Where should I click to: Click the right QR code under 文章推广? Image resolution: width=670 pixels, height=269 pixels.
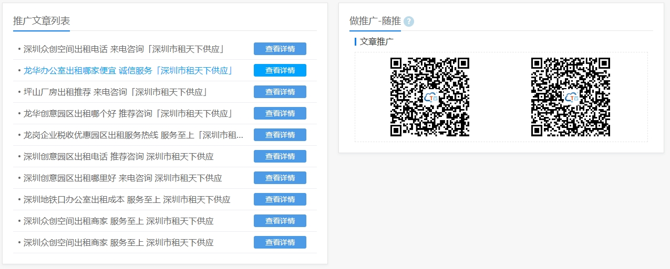tap(570, 97)
